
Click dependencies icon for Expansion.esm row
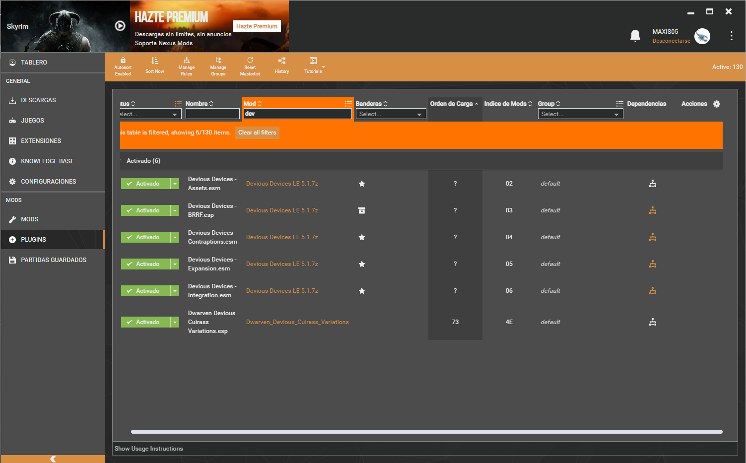coord(653,264)
